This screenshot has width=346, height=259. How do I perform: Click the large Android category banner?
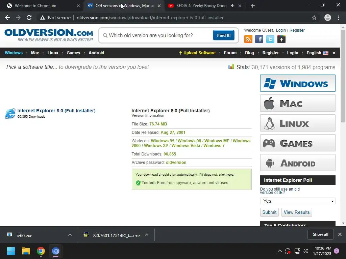pyautogui.click(x=298, y=163)
